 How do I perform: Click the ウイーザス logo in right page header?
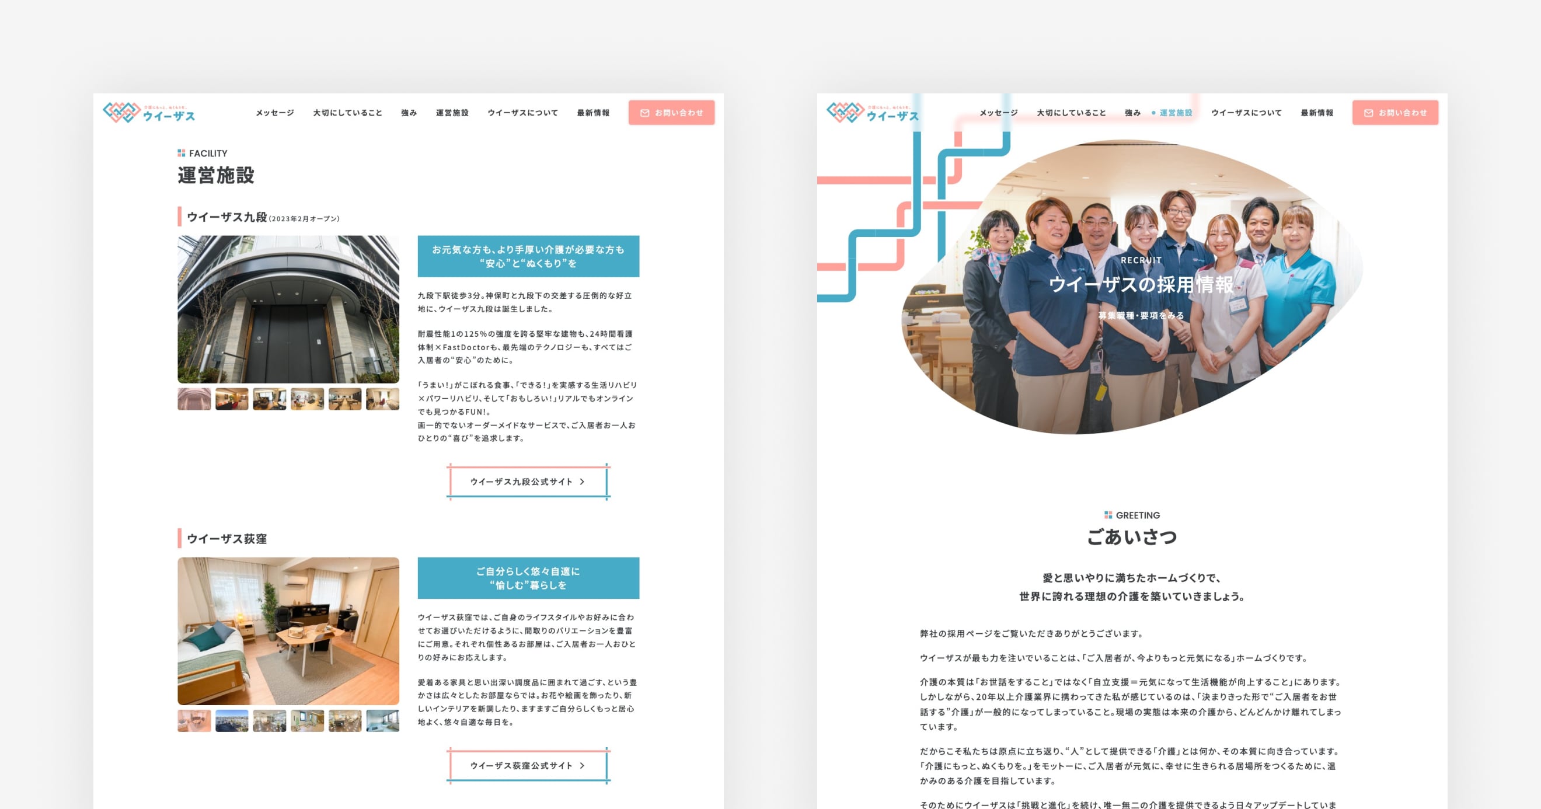tap(872, 113)
